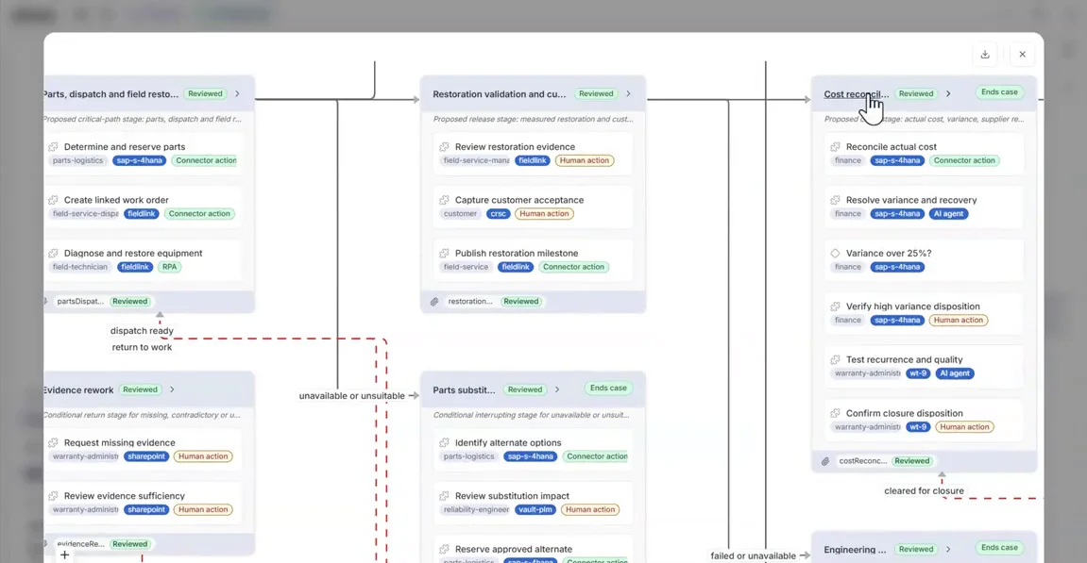Screen dimensions: 1087x563
Task: Click the Reviewed badge on Evidence rework header
Action: coord(140,389)
